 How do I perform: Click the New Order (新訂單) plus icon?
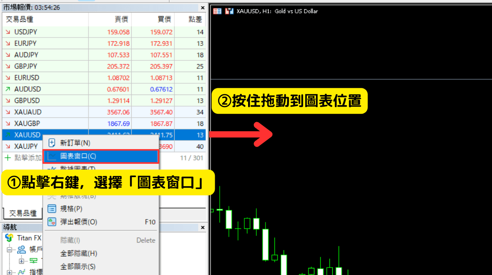52,143
